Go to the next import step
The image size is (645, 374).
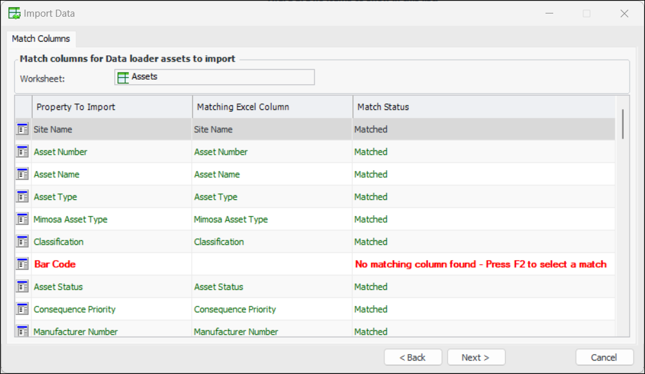click(x=476, y=357)
